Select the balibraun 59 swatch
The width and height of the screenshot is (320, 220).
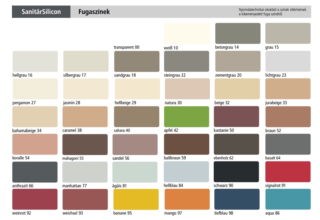click(187, 144)
